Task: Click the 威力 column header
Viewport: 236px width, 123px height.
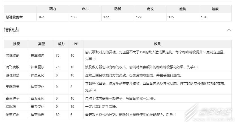Action: (x=61, y=44)
